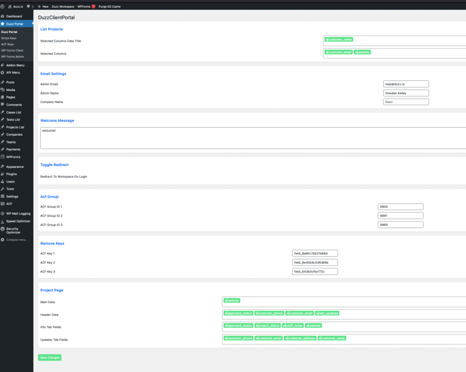Remove staff_notes tag from Info Tab Fields
This screenshot has height=372, width=466.
[x=285, y=326]
